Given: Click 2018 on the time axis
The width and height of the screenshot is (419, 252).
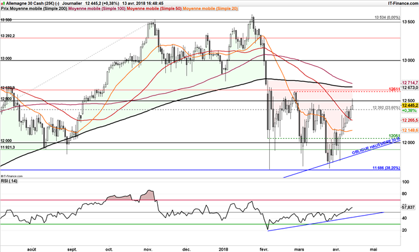Looking at the screenshot, I should click(x=224, y=250).
